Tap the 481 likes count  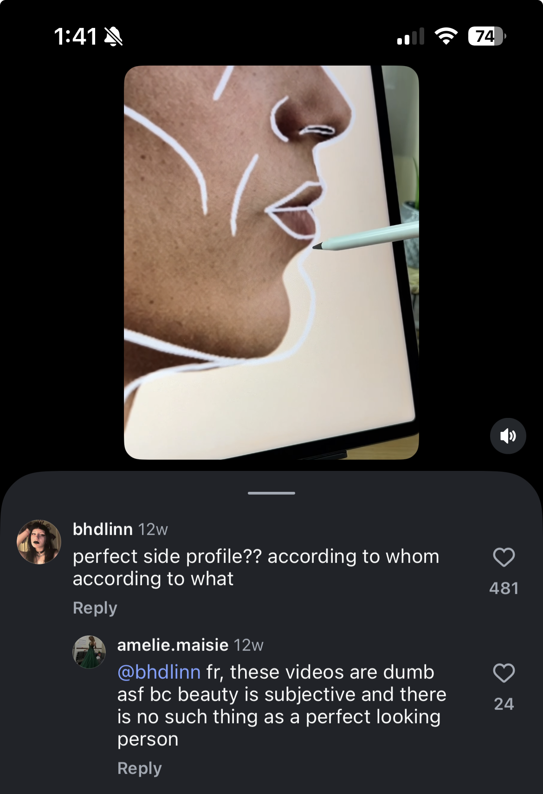pyautogui.click(x=504, y=589)
